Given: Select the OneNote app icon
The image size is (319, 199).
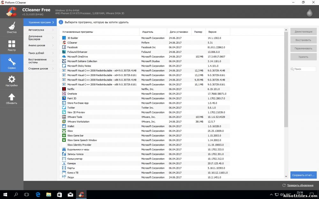Looking at the screenshot, I should coord(64,94).
